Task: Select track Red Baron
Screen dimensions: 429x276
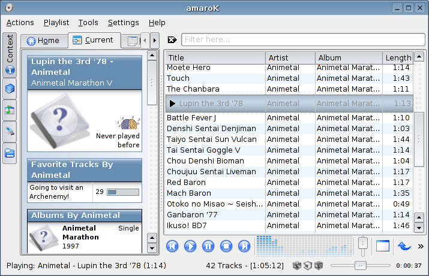Action: click(289, 183)
